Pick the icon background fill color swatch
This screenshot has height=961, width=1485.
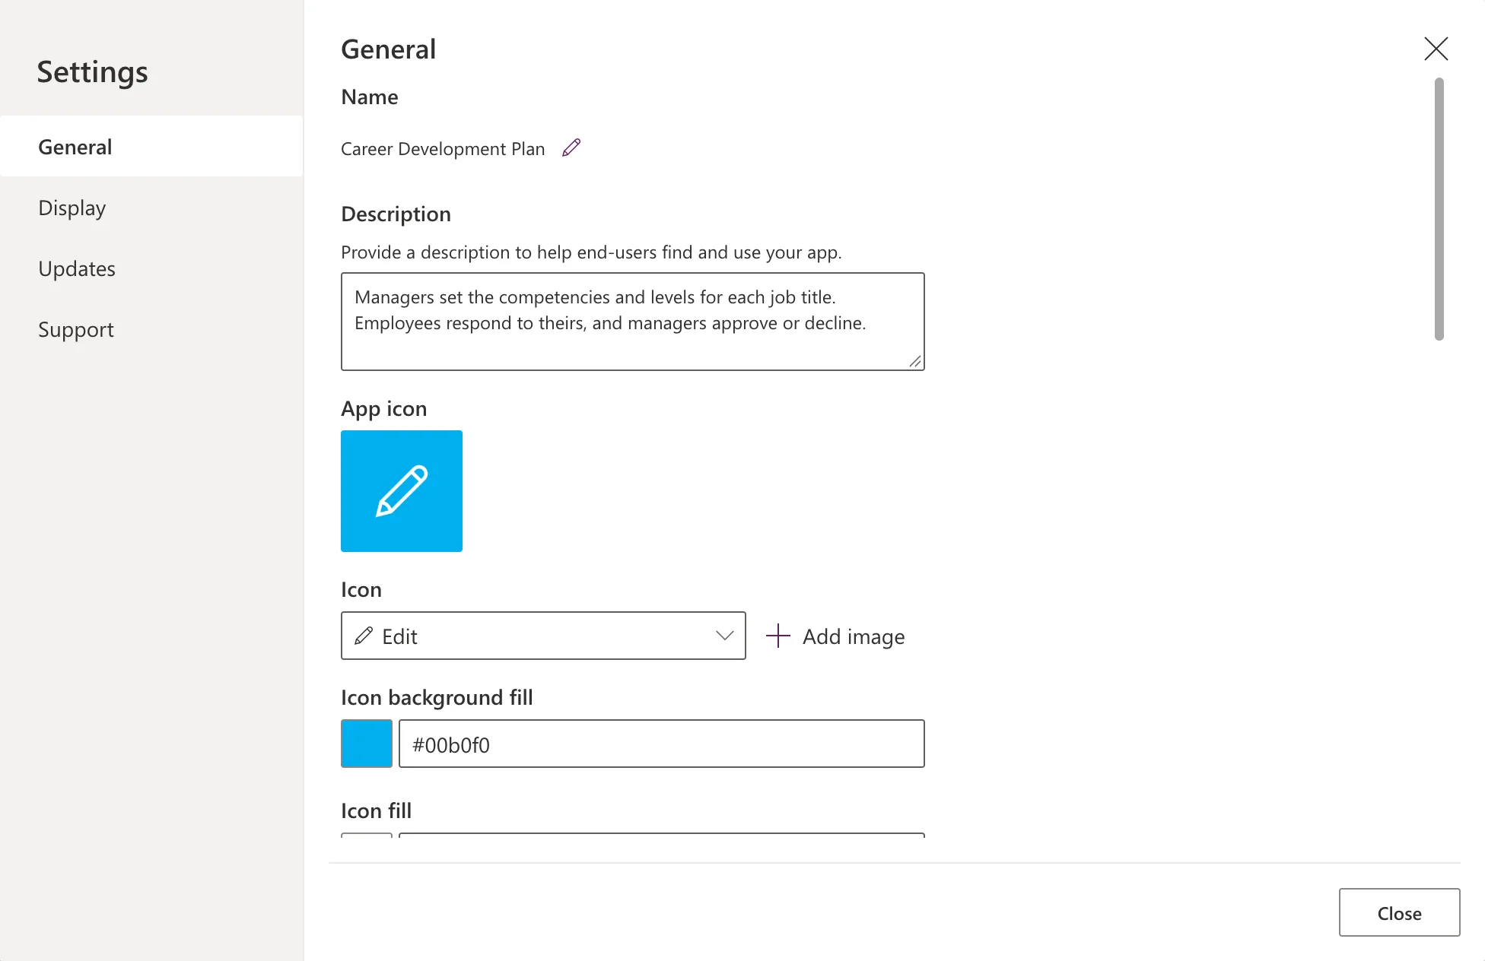coord(367,744)
